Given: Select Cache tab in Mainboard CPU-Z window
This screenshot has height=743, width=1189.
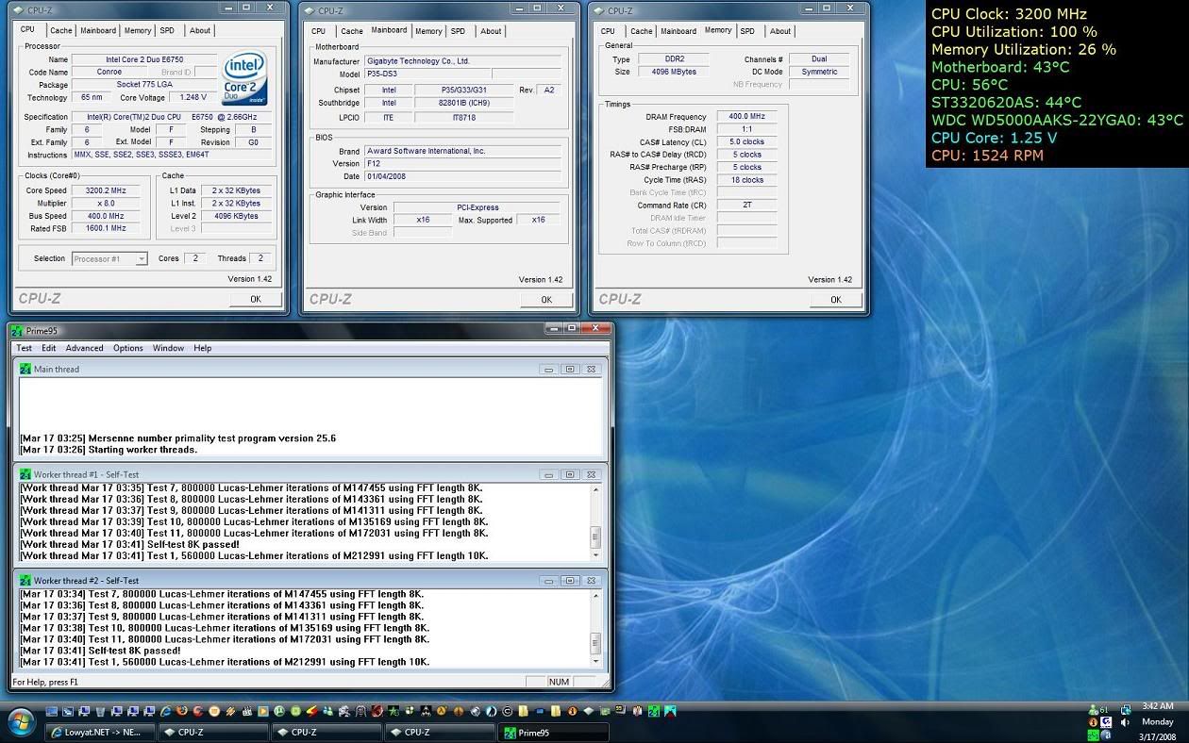Looking at the screenshot, I should (352, 31).
